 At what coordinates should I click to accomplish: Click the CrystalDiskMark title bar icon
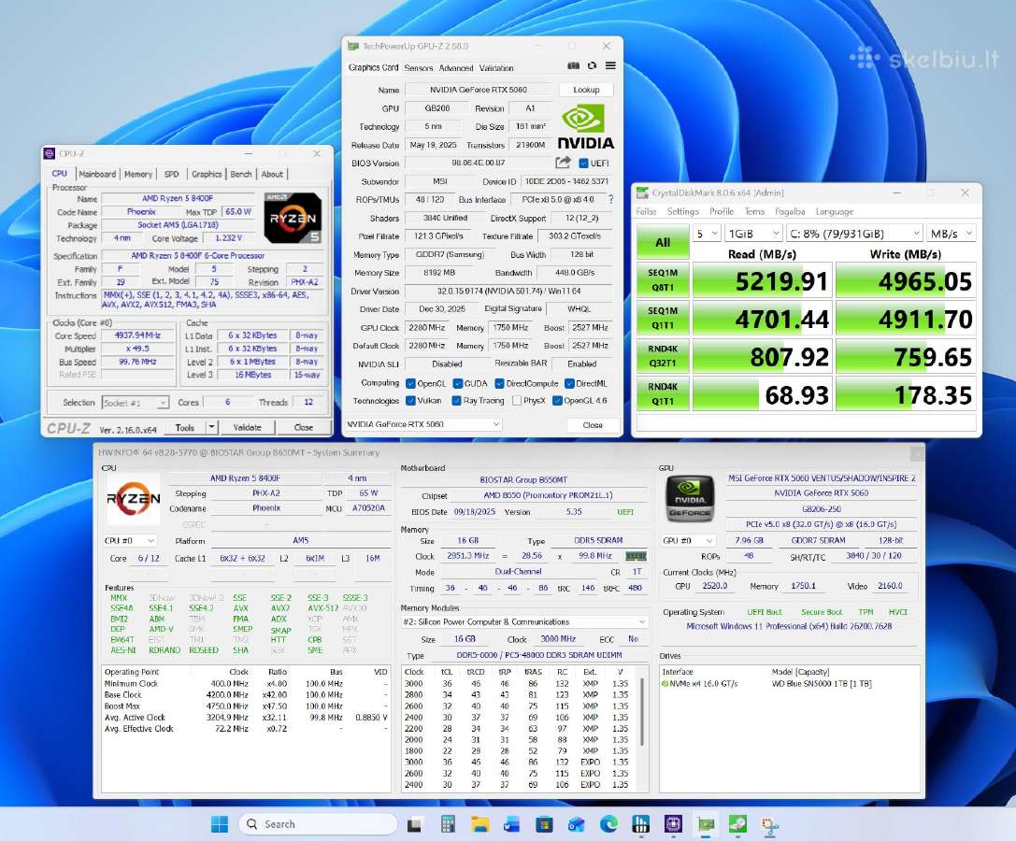click(642, 192)
